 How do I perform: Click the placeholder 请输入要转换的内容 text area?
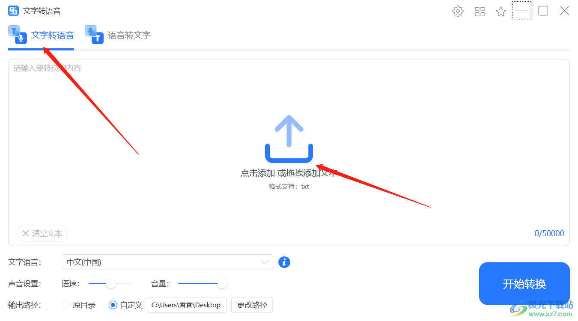[47, 68]
